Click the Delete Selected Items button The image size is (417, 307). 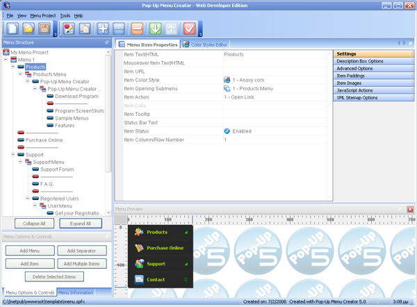coord(54,276)
